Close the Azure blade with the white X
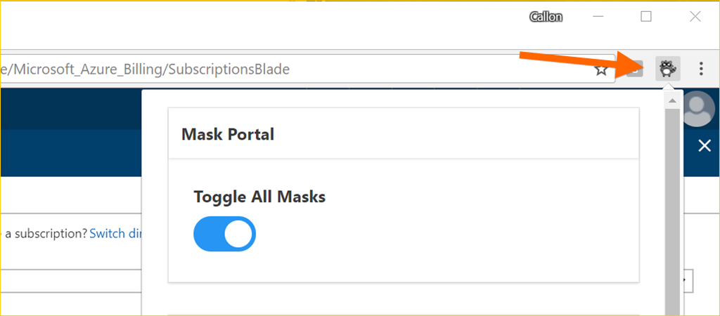 click(704, 145)
